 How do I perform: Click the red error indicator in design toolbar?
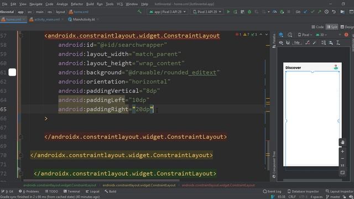[x=346, y=35]
